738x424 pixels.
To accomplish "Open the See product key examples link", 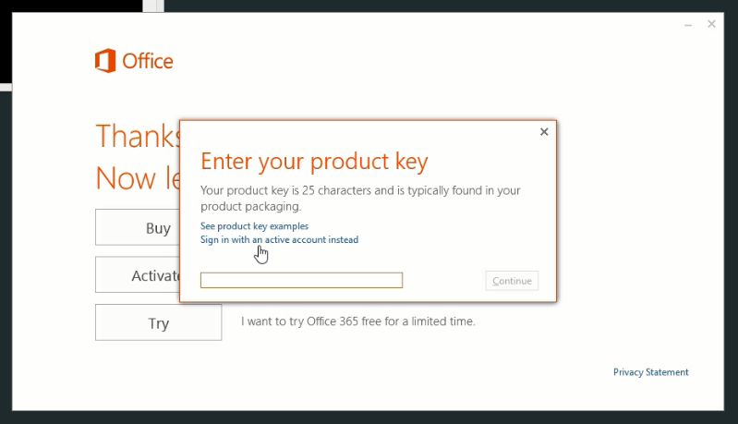I will pos(254,226).
